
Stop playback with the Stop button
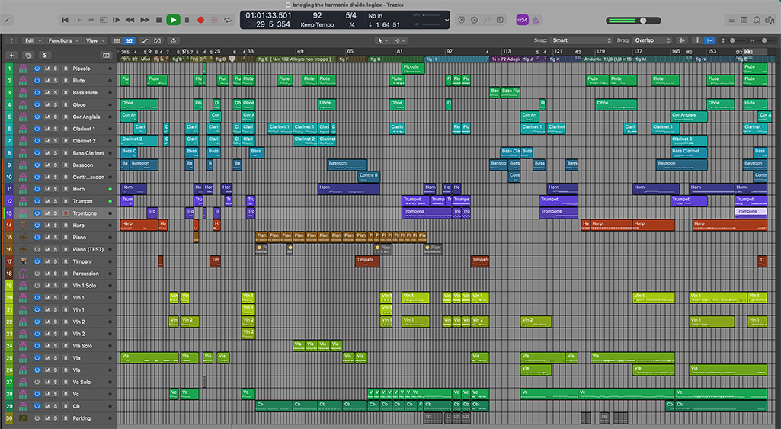point(159,20)
